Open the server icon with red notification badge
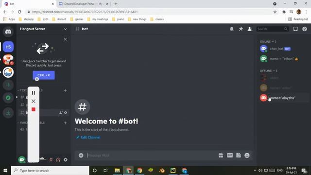 8,59
